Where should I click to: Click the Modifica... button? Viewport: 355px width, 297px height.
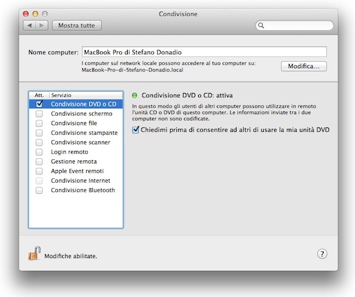304,66
